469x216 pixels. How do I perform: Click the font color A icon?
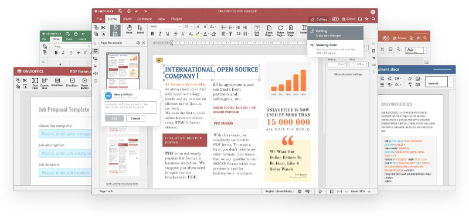point(205,34)
